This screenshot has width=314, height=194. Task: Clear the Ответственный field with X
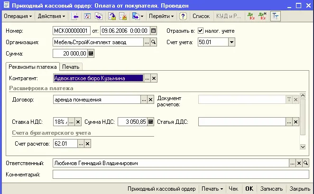point(299,163)
